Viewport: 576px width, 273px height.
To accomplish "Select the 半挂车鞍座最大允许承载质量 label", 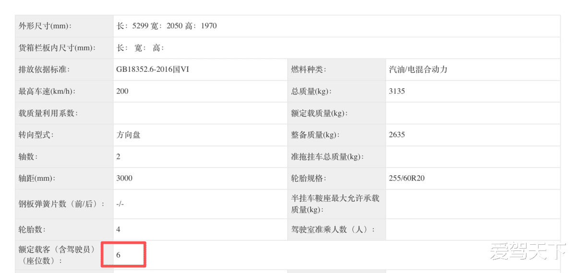I will click(x=335, y=204).
